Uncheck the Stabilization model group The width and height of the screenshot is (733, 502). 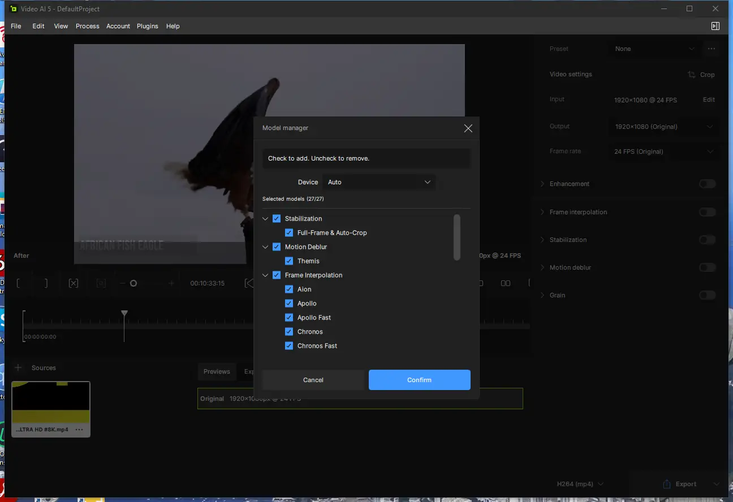277,219
